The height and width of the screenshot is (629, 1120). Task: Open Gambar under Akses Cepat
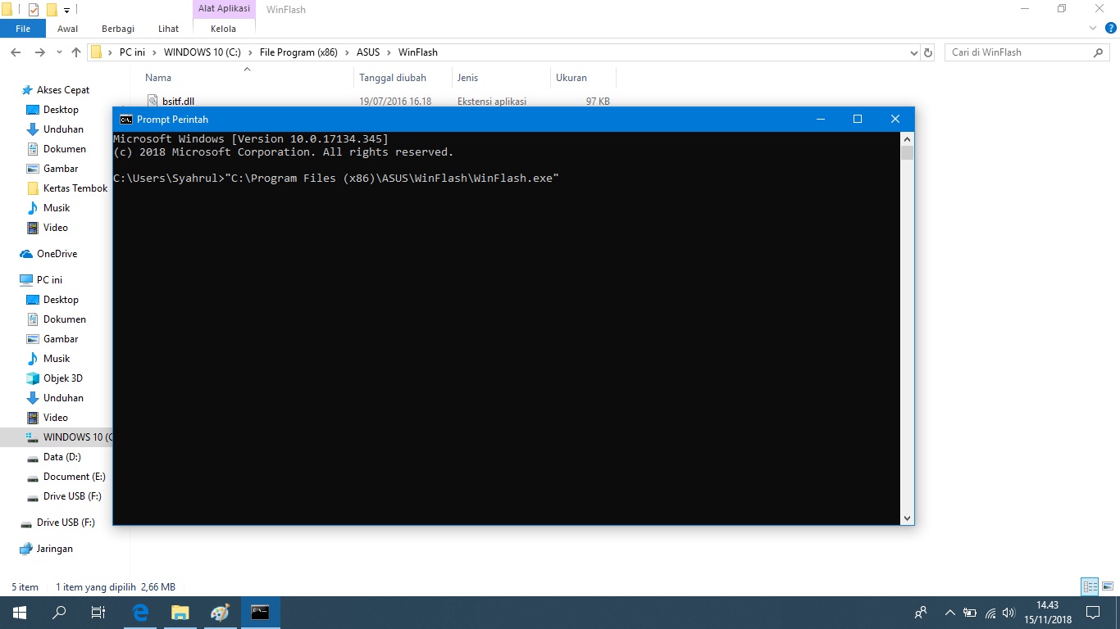61,169
